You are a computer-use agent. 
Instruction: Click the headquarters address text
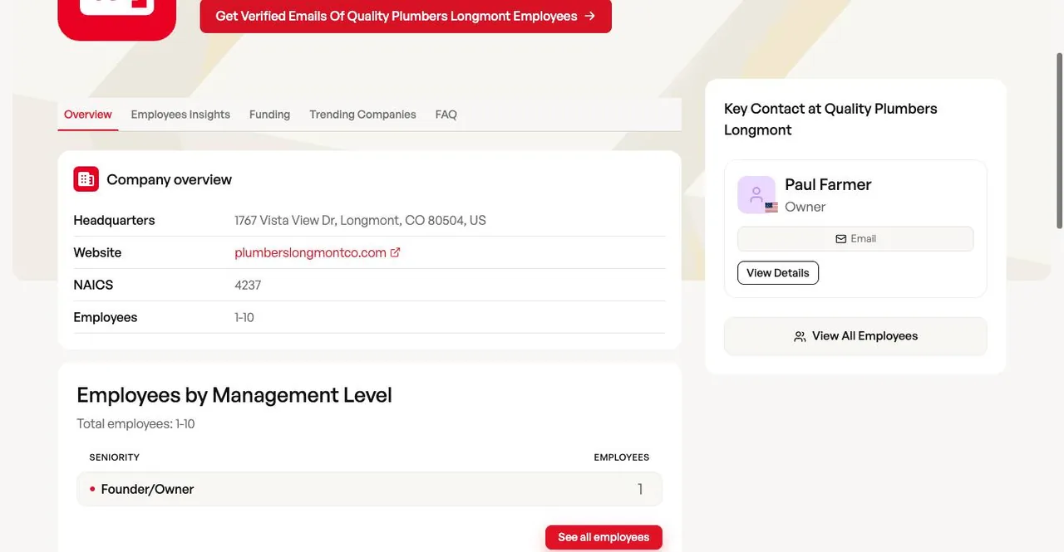[360, 220]
